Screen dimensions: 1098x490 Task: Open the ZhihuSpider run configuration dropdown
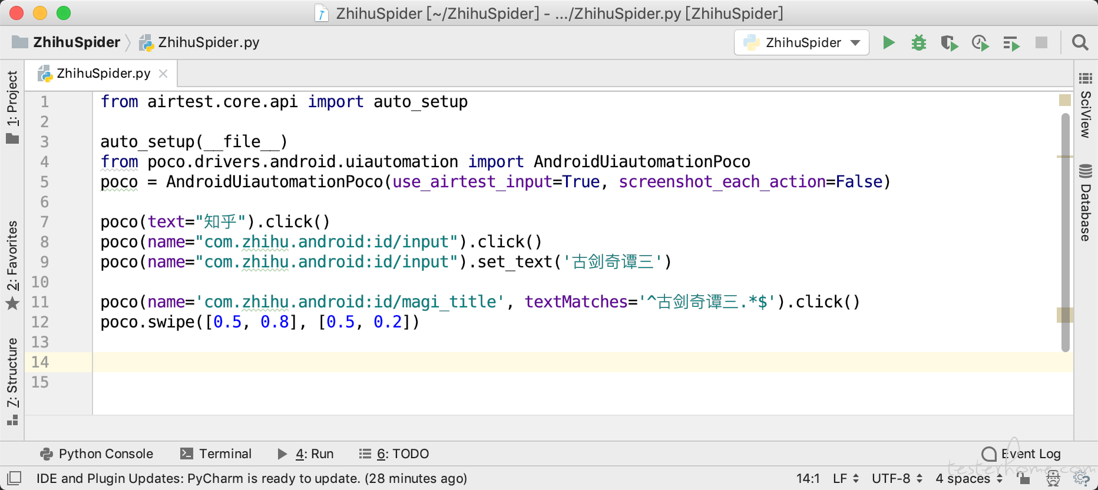tap(802, 42)
